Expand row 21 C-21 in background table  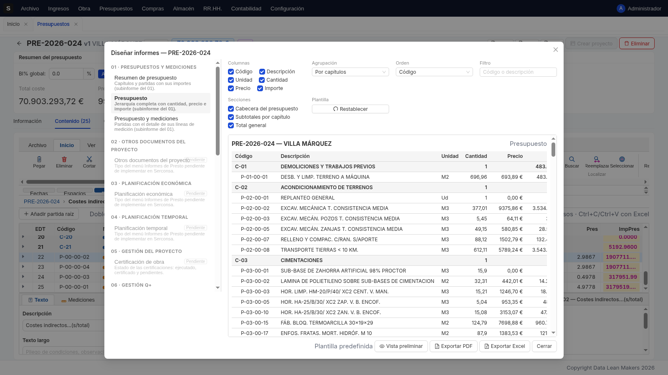click(23, 247)
